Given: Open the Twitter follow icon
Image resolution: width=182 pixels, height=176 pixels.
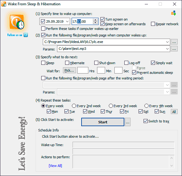Looking at the screenshot, I should click(26, 35).
